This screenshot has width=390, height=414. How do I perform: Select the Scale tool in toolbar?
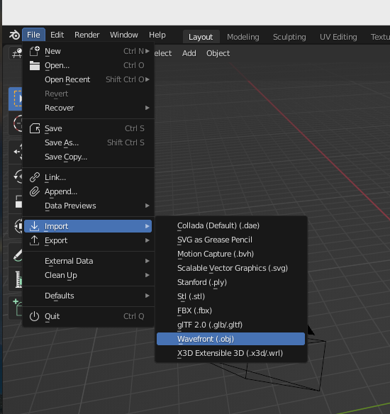[16, 201]
